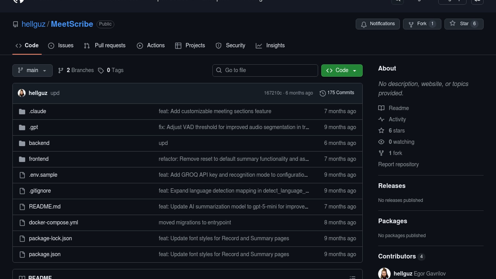The image size is (496, 279).
Task: Open the README outline icon
Action: [x=352, y=277]
